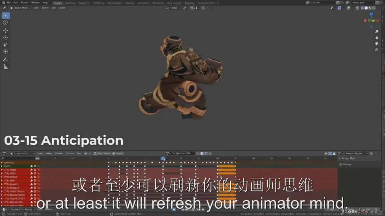Open the 3D viewport Add menu
This screenshot has width=385, height=216.
point(53,8)
